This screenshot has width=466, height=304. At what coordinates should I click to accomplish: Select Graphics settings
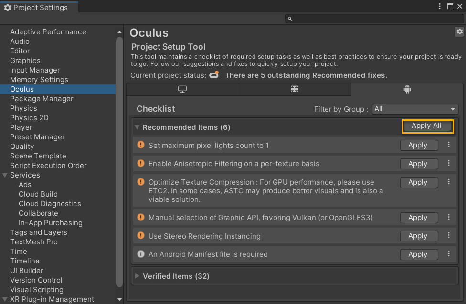pos(25,60)
